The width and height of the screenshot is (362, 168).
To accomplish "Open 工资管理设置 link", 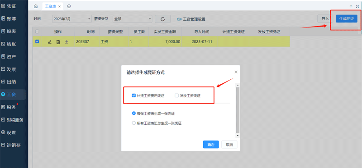I will [194, 19].
